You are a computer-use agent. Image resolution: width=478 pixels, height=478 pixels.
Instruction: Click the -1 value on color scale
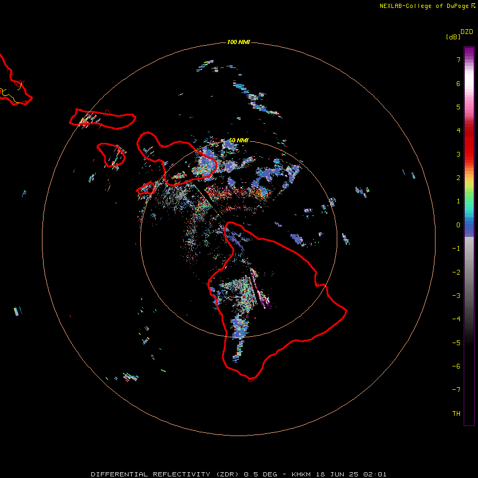click(456, 249)
